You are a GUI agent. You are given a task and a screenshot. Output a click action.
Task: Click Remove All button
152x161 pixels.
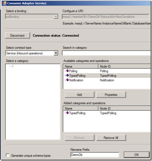(111, 138)
